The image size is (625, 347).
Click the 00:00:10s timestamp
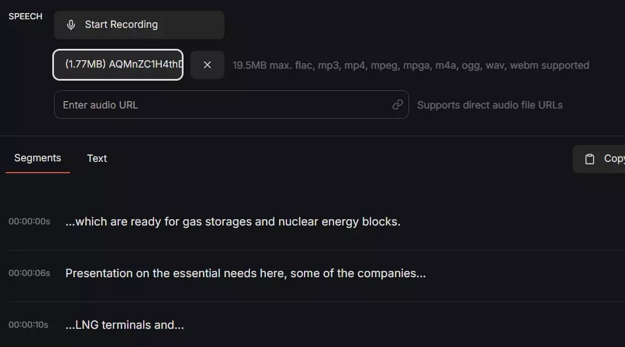pyautogui.click(x=29, y=325)
